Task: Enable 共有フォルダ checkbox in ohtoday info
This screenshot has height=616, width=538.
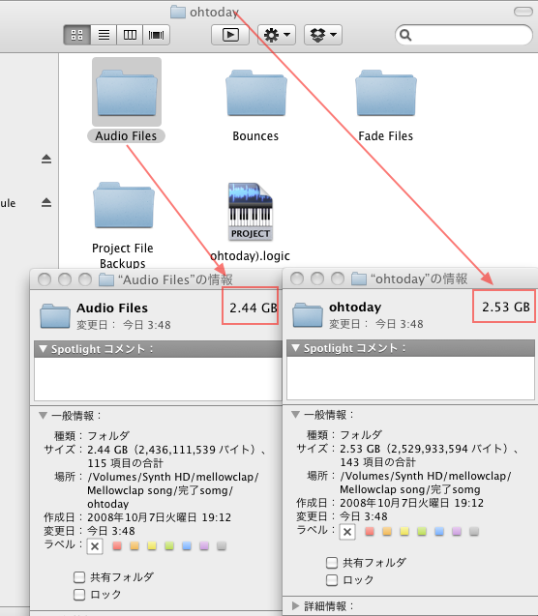Action: click(x=332, y=563)
